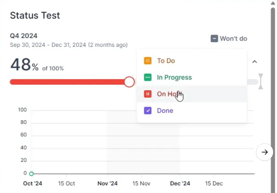The height and width of the screenshot is (193, 277).
Task: Collapse the section using the chevron up
Action: pos(255,62)
